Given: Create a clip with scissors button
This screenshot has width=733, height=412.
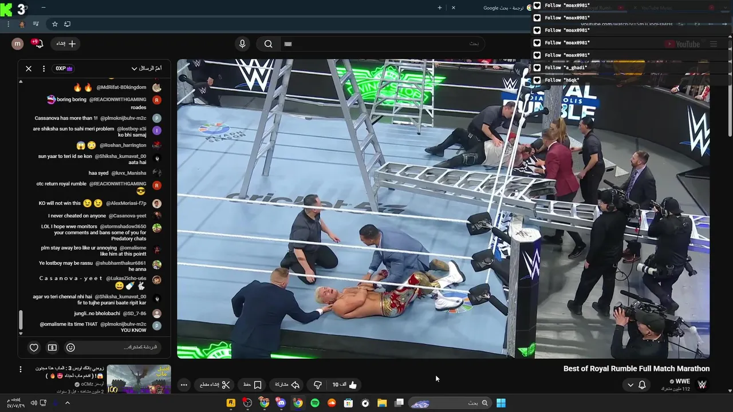Looking at the screenshot, I should coord(215,385).
